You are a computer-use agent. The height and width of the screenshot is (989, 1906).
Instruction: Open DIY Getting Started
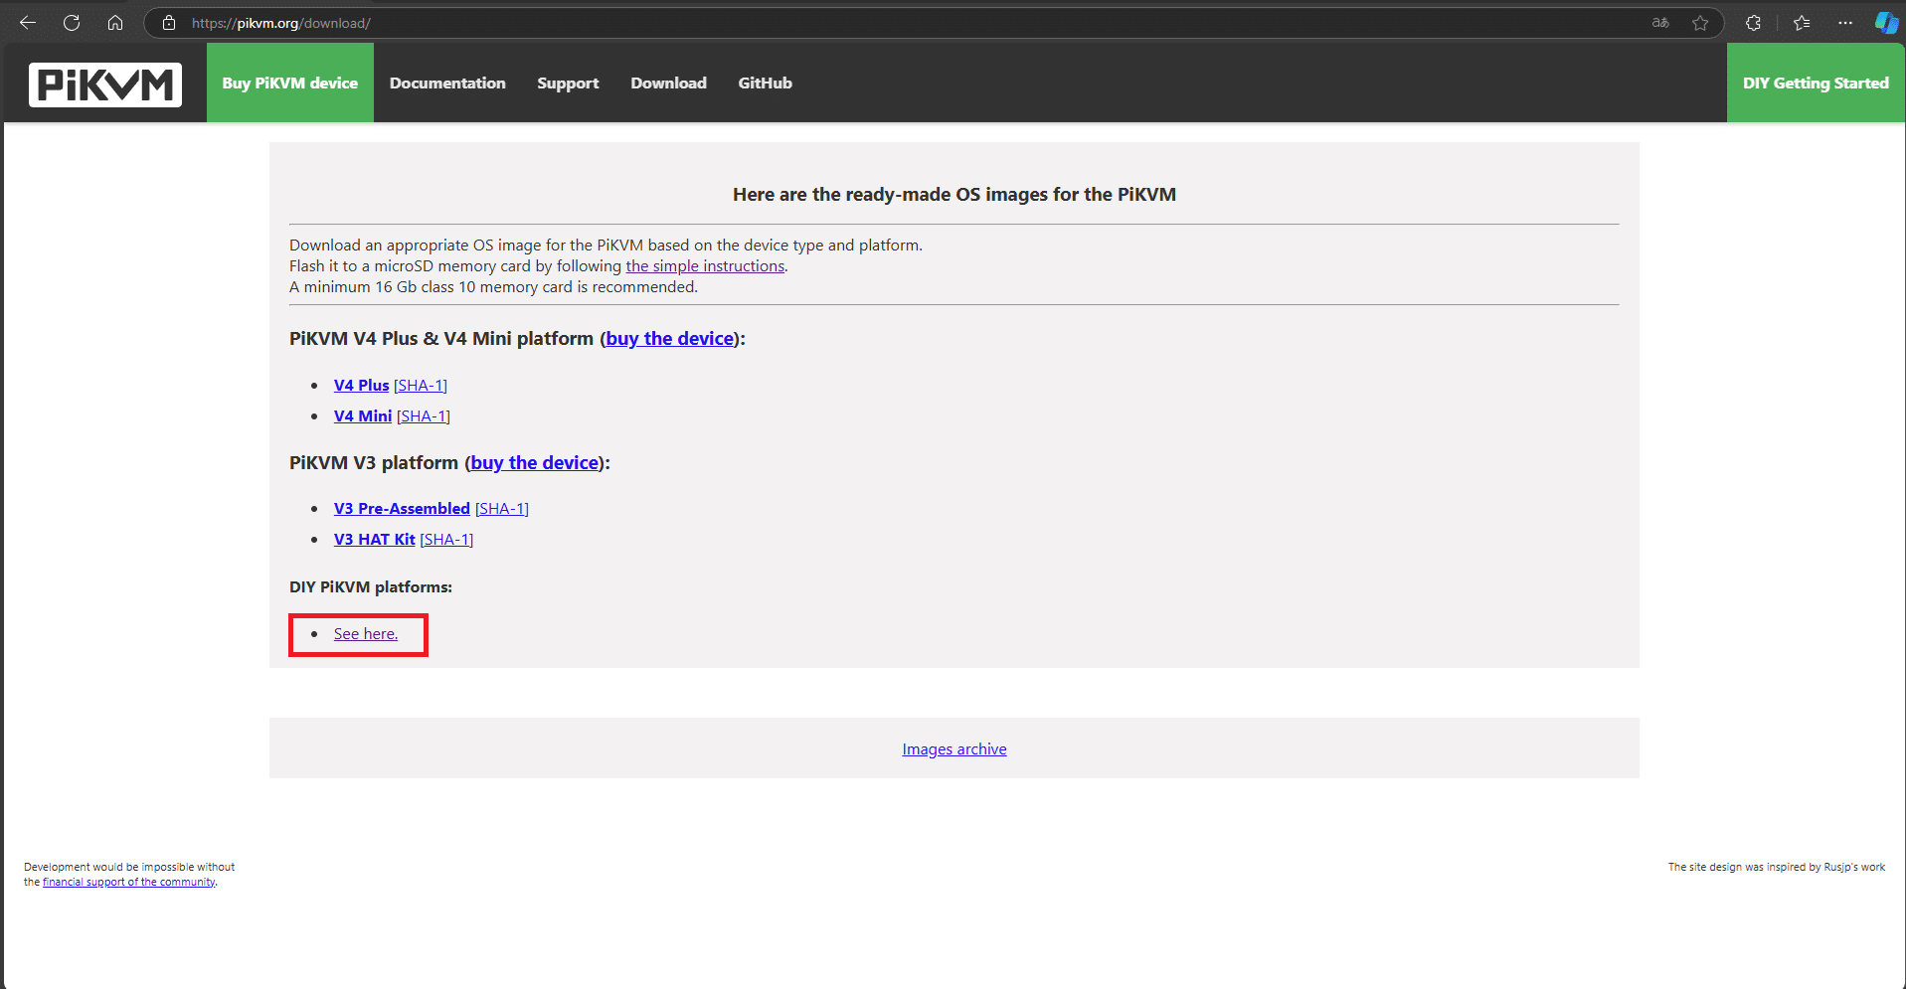pyautogui.click(x=1816, y=83)
